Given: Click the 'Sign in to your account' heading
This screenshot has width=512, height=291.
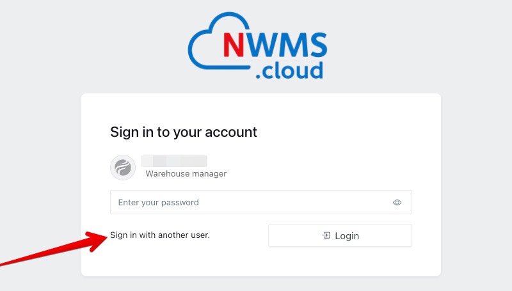Looking at the screenshot, I should 184,132.
